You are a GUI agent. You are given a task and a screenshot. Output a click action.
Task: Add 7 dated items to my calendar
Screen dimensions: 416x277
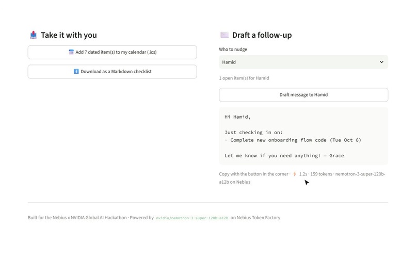click(x=112, y=52)
